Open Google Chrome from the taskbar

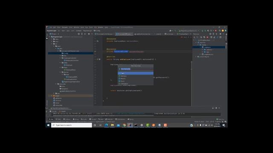[x=124, y=125]
